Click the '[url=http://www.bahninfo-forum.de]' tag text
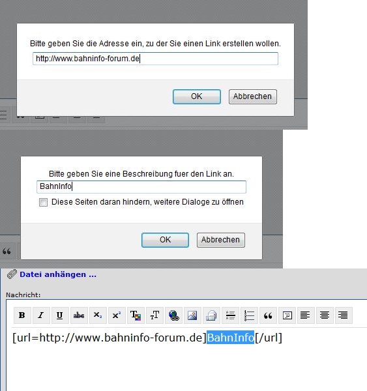This screenshot has width=367, height=391. (110, 338)
